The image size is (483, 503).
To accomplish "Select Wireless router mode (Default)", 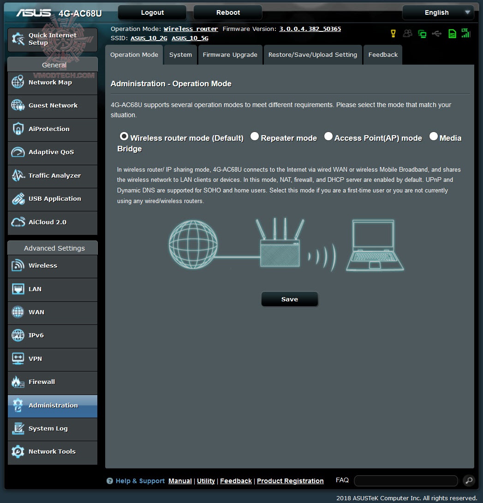I will coord(124,136).
